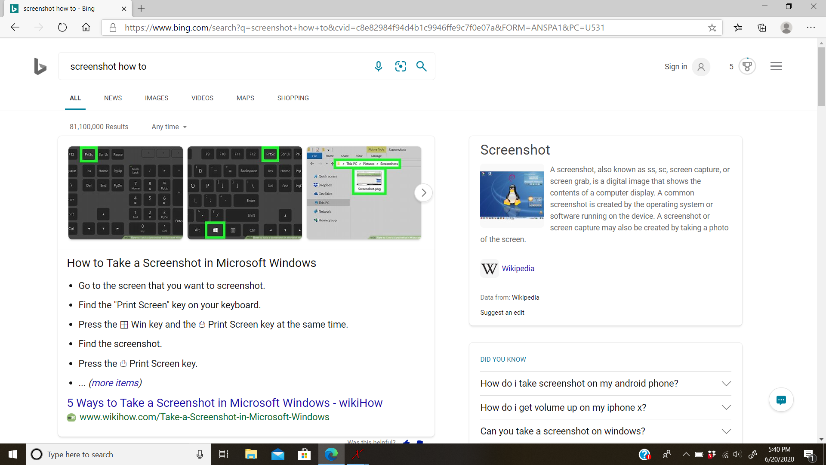
Task: Go to browser home page icon
Action: click(86, 28)
